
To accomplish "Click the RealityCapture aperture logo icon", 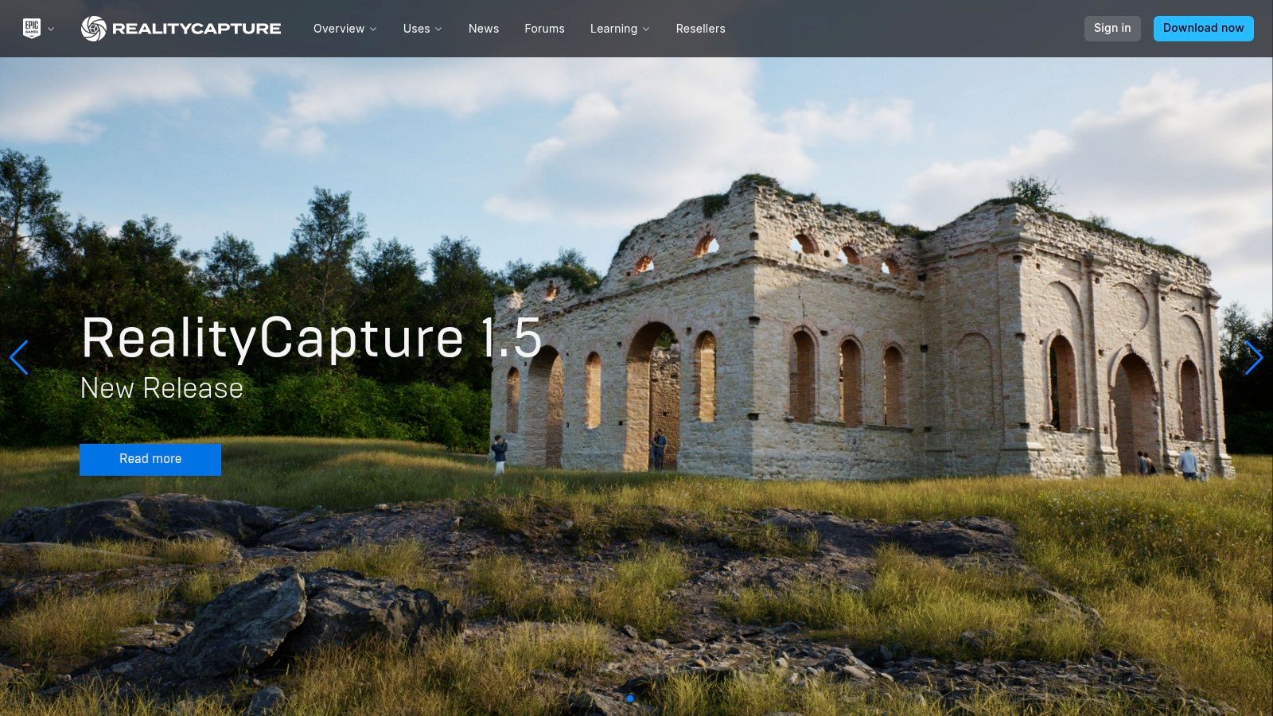I will tap(93, 29).
